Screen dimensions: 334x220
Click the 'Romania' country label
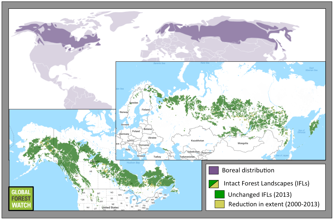[x=144, y=145]
